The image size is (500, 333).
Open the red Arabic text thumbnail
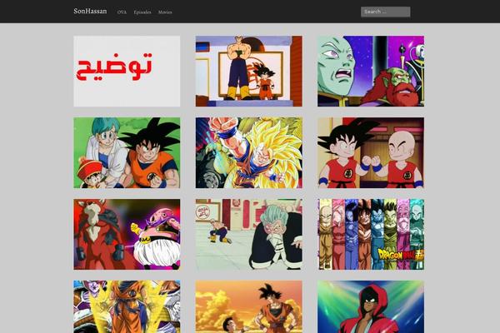(127, 71)
